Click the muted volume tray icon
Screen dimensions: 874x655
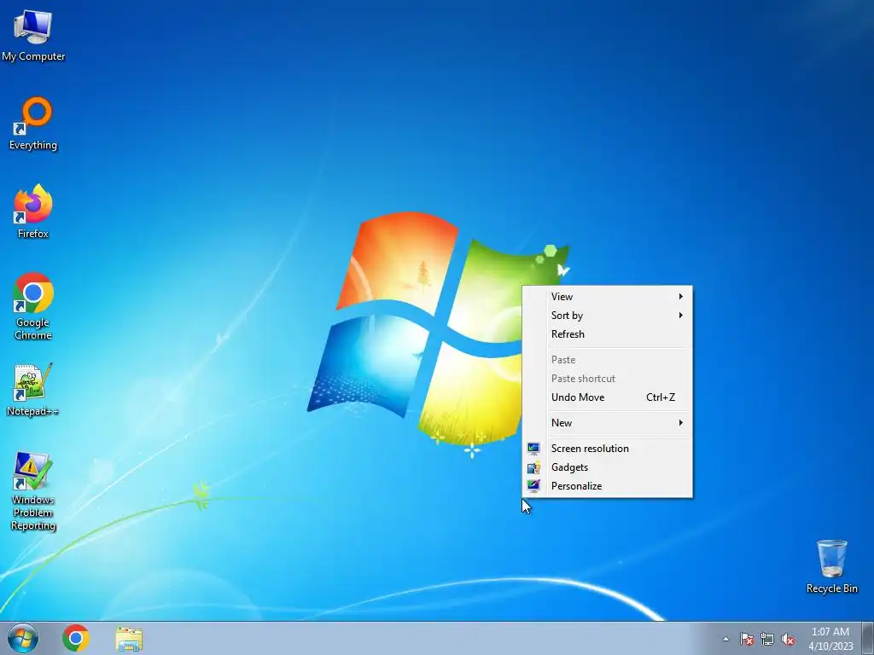(788, 639)
